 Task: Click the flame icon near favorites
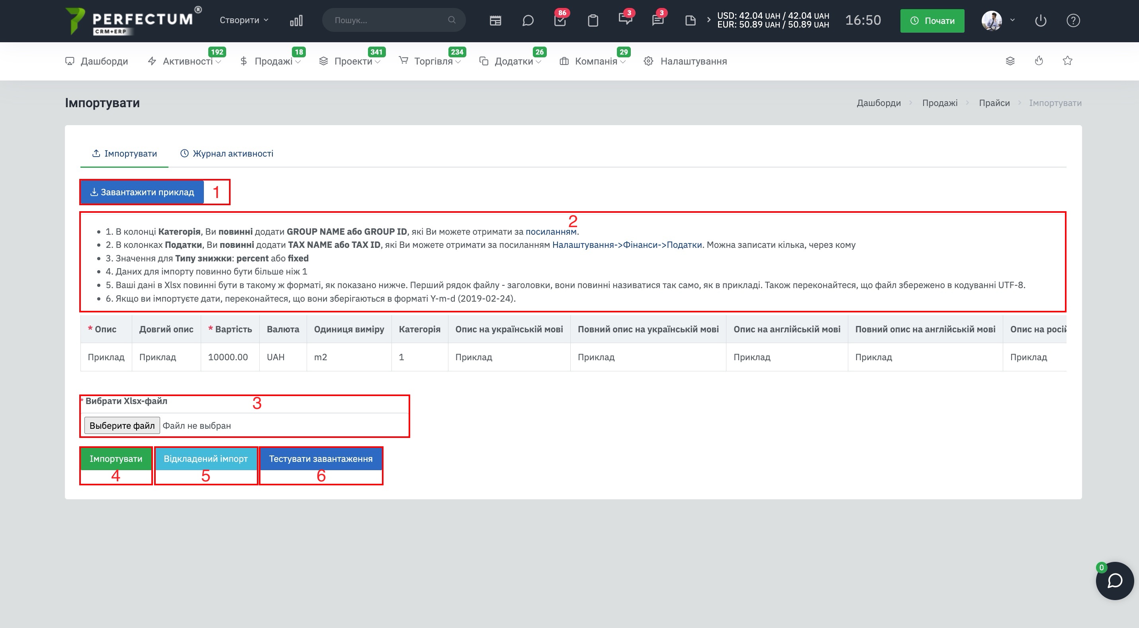tap(1039, 61)
